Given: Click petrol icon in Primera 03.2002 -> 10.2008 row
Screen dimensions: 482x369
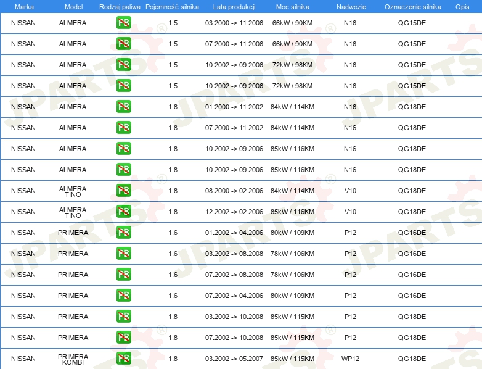Looking at the screenshot, I should click(x=123, y=317).
